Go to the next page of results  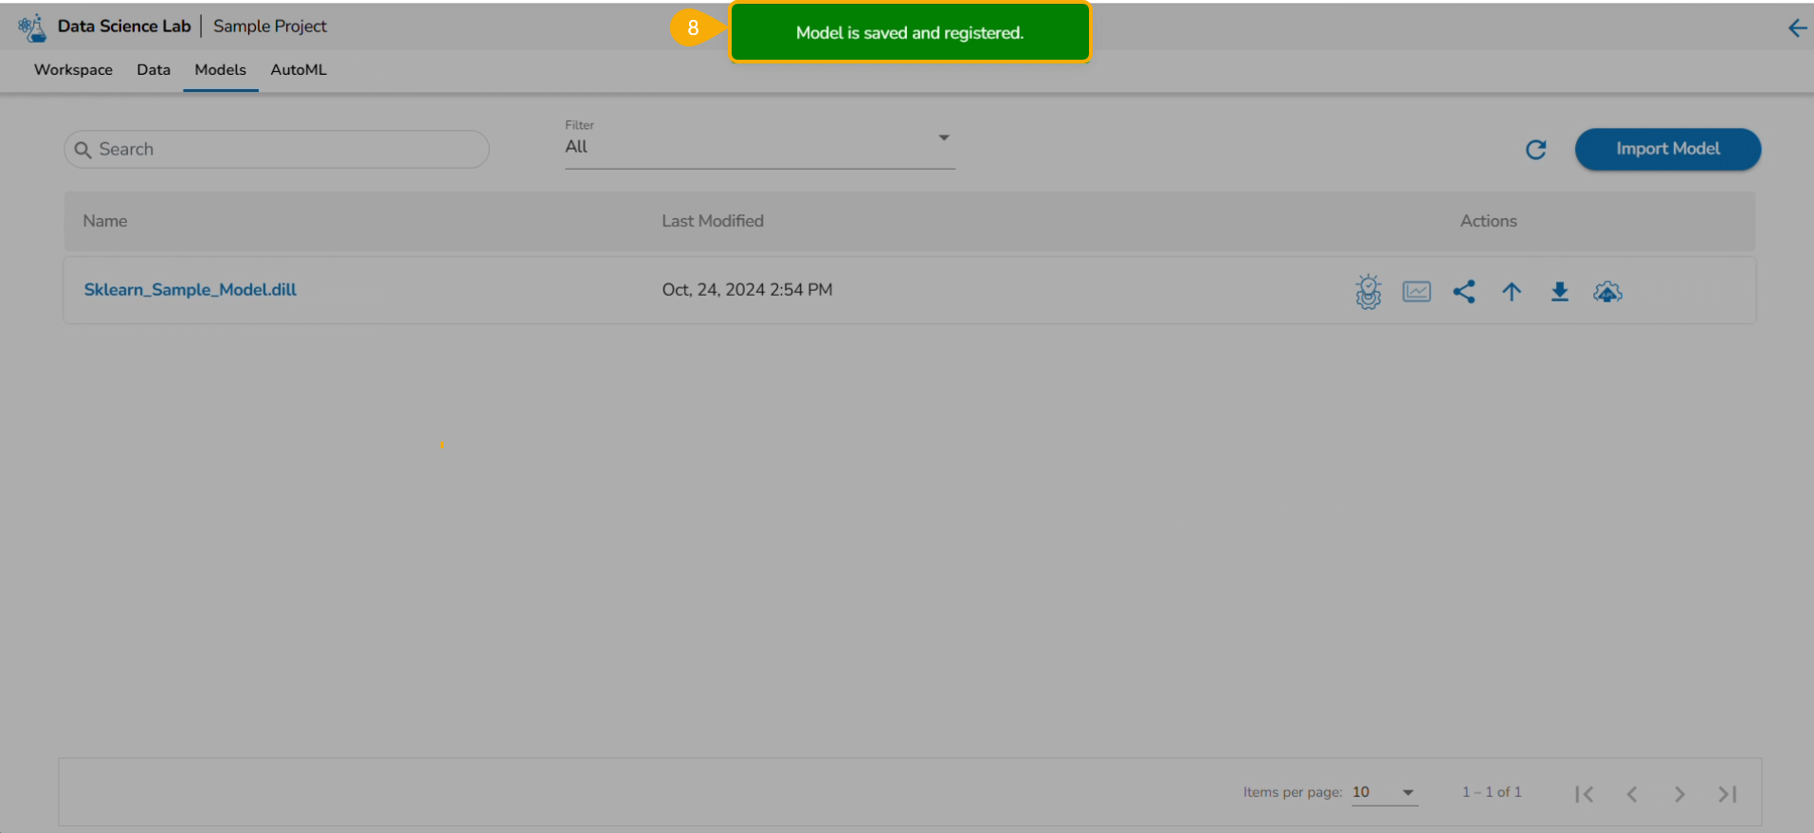1679,794
